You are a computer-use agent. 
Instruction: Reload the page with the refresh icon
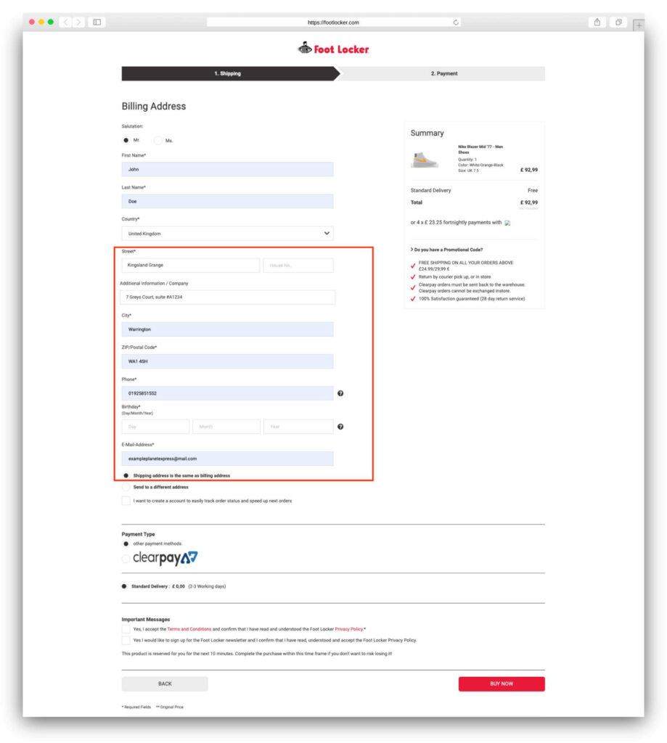tap(456, 22)
